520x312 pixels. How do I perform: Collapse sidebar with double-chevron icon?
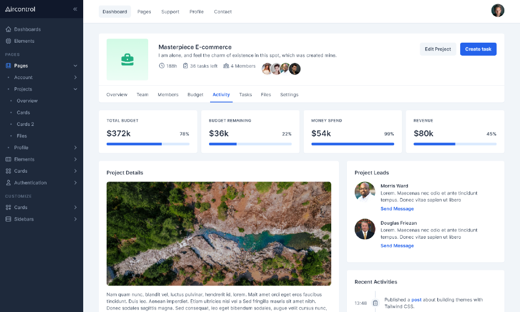[75, 9]
